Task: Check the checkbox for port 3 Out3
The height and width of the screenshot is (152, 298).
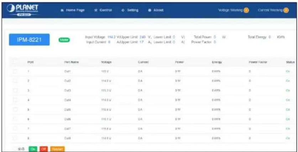Action: point(15,90)
